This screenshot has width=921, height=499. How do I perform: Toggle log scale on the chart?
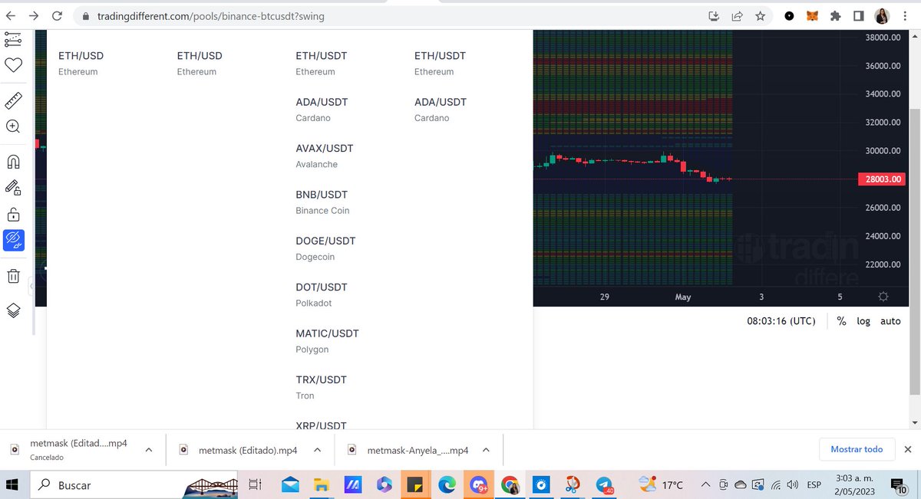click(x=863, y=321)
